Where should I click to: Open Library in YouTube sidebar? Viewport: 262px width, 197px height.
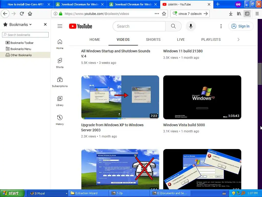[60, 101]
